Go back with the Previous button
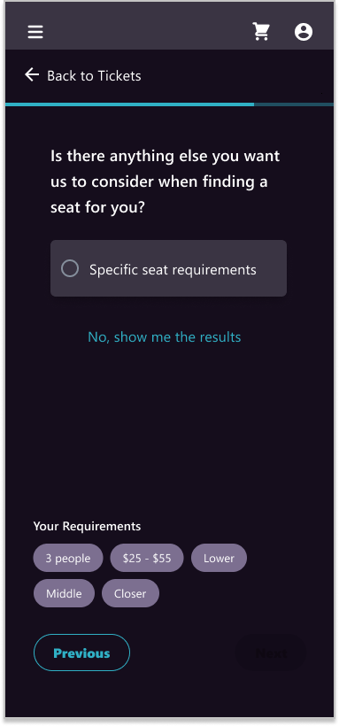This screenshot has width=339, height=726. point(81,653)
